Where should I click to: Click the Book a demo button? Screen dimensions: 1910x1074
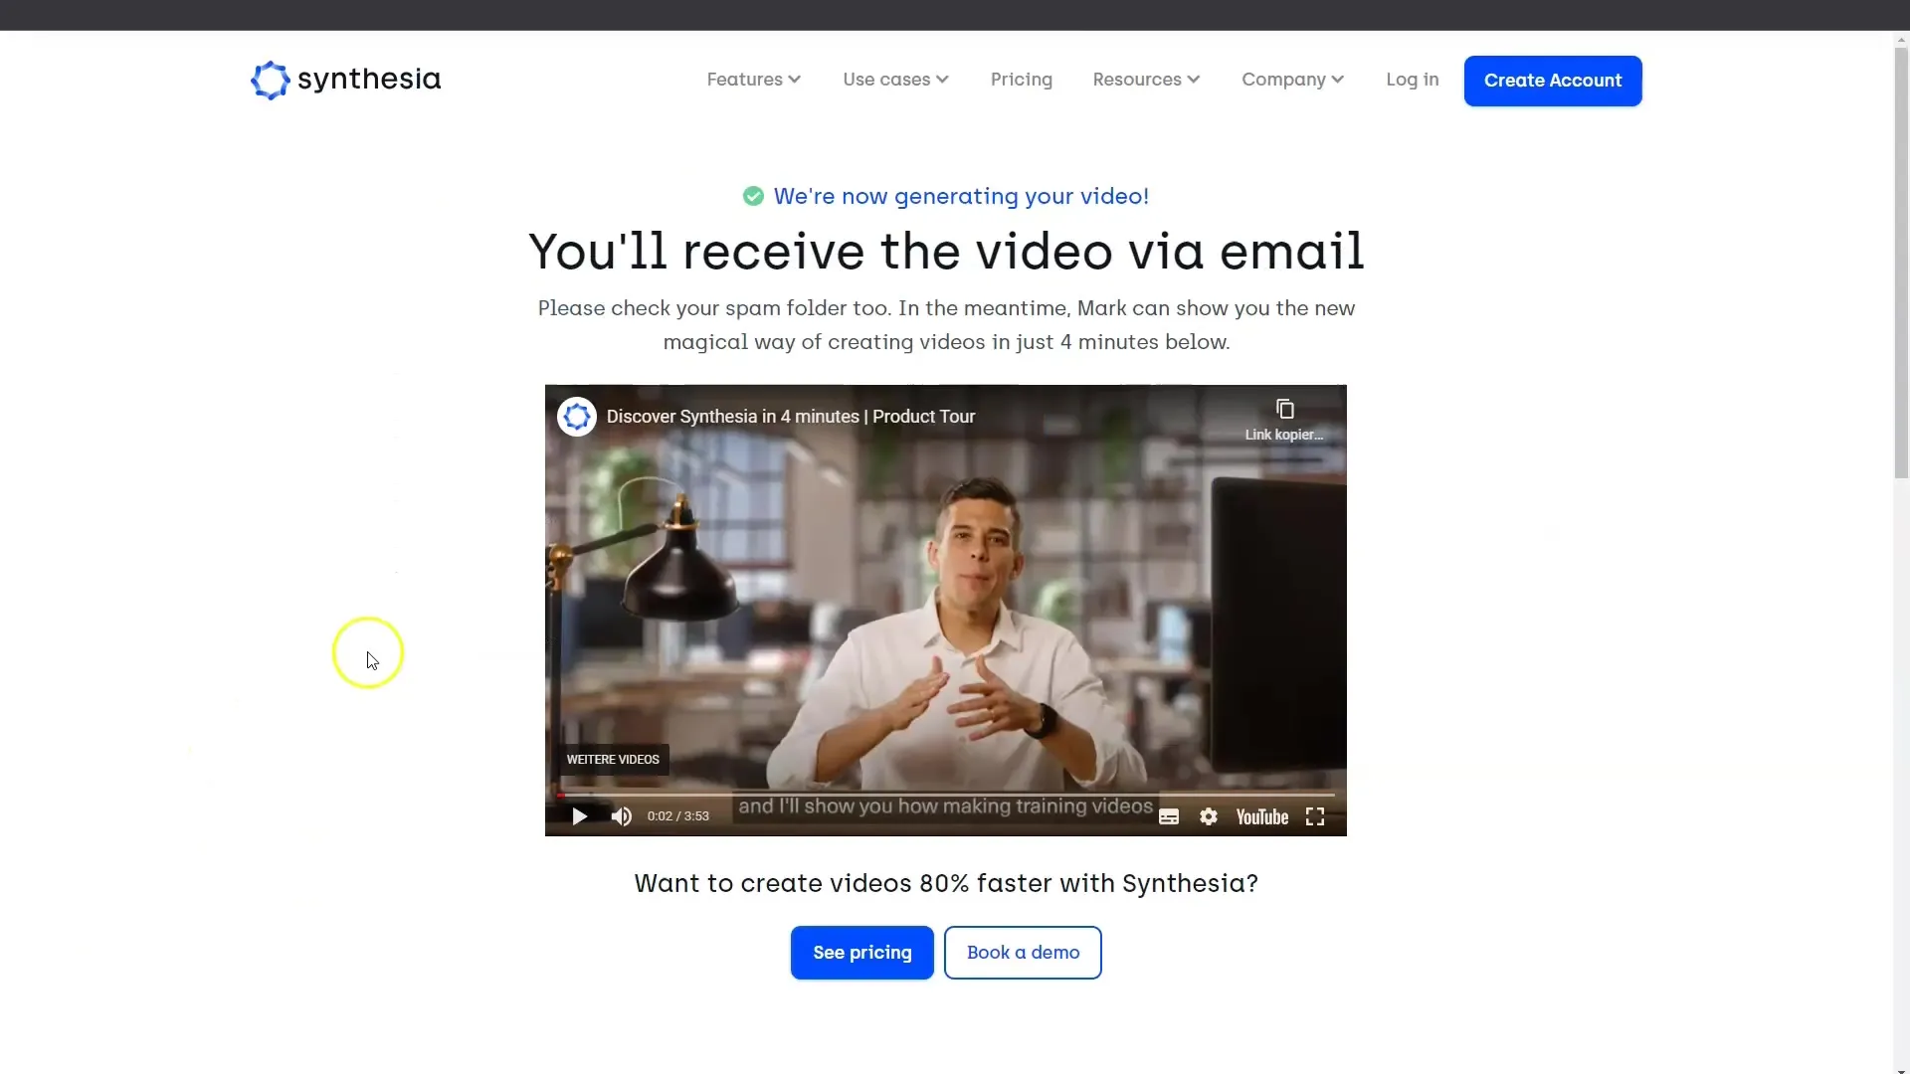click(1022, 952)
